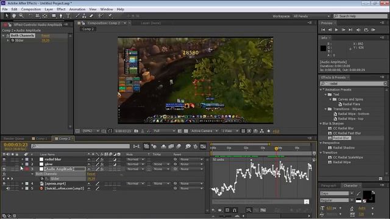
Task: Toggle the transparency grid in viewer
Action: point(186,131)
